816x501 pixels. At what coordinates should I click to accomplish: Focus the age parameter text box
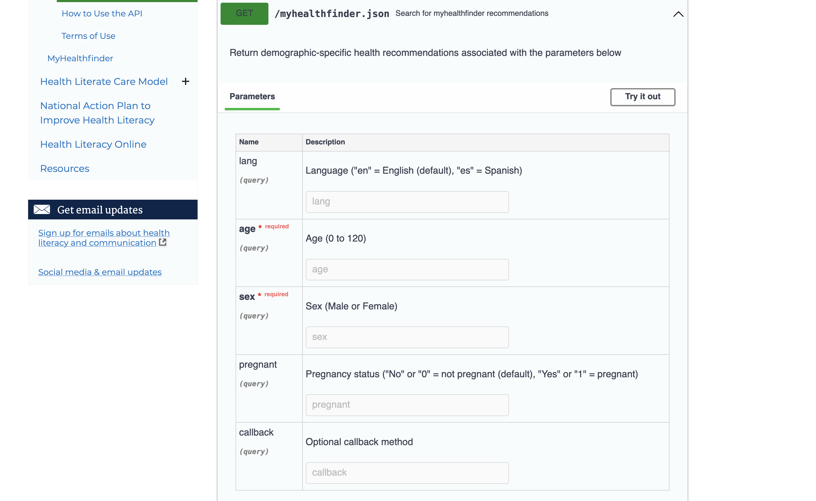point(407,269)
